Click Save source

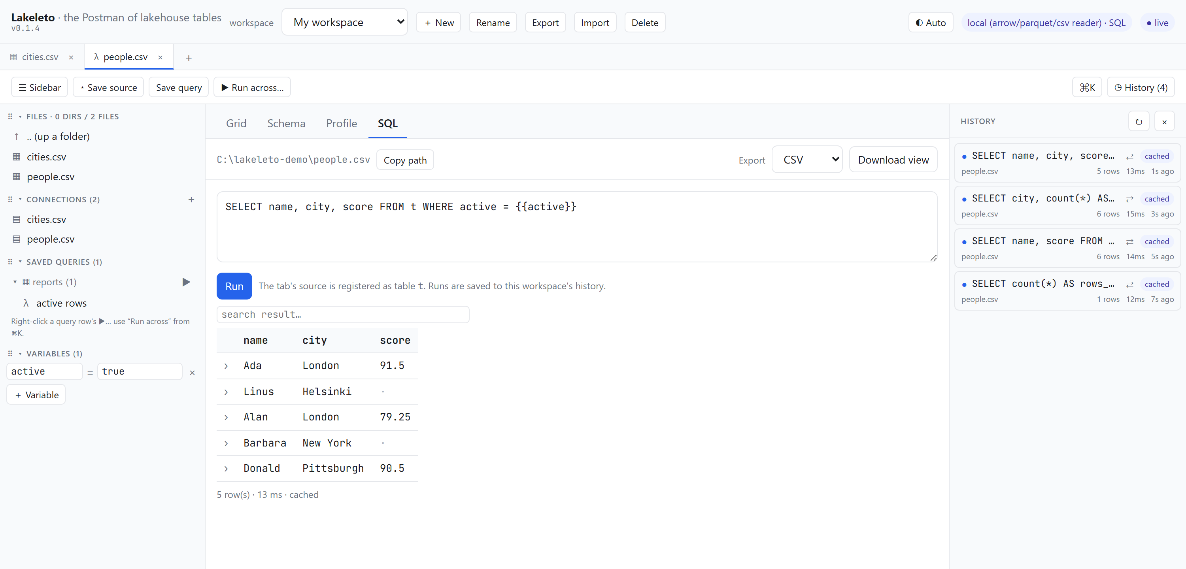click(x=109, y=87)
